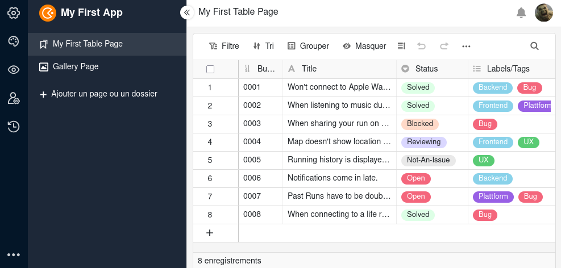
Task: Open the Grouper grouping option
Action: pyautogui.click(x=309, y=46)
